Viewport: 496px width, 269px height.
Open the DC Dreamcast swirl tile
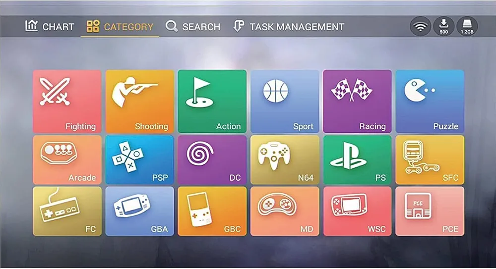click(x=212, y=160)
